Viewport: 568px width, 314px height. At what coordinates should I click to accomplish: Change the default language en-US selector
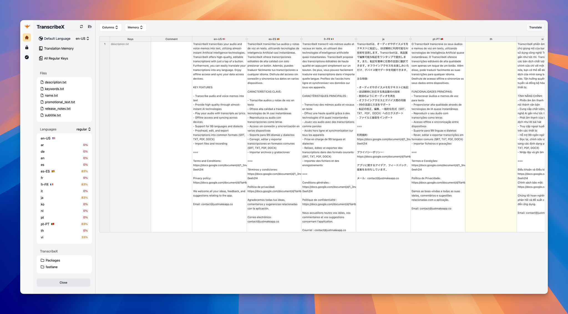(82, 39)
